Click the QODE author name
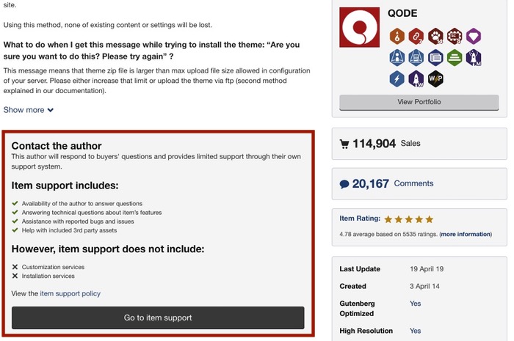 click(402, 13)
